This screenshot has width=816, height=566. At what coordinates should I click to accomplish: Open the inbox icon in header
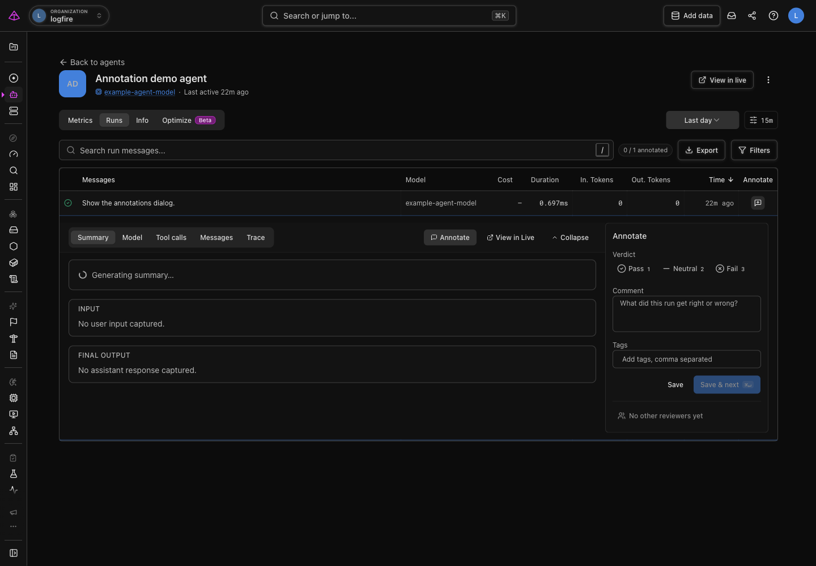point(732,16)
